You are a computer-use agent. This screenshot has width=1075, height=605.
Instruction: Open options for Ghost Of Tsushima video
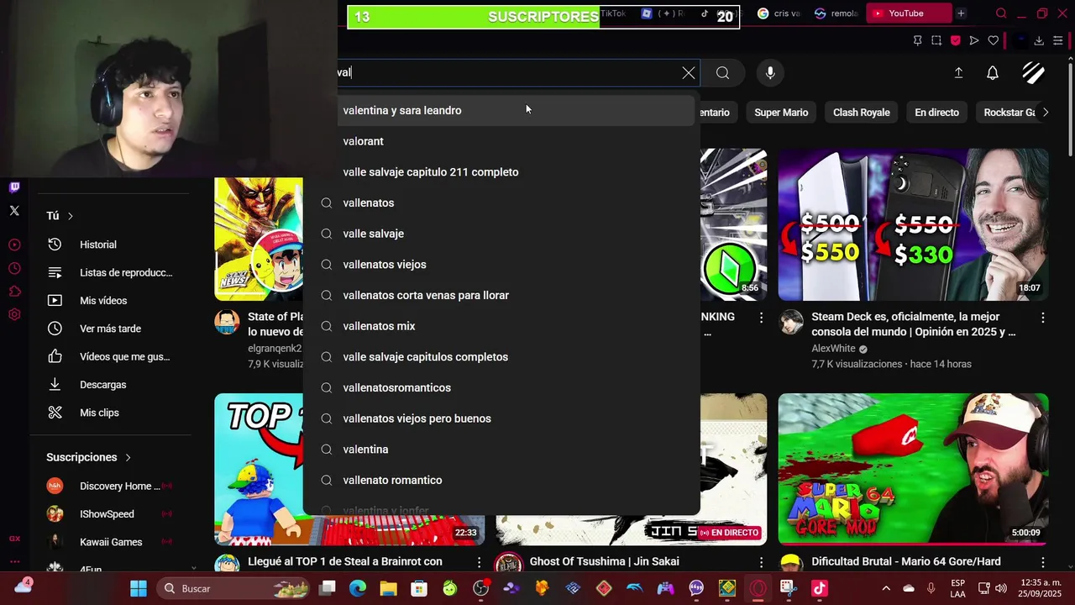pyautogui.click(x=761, y=561)
